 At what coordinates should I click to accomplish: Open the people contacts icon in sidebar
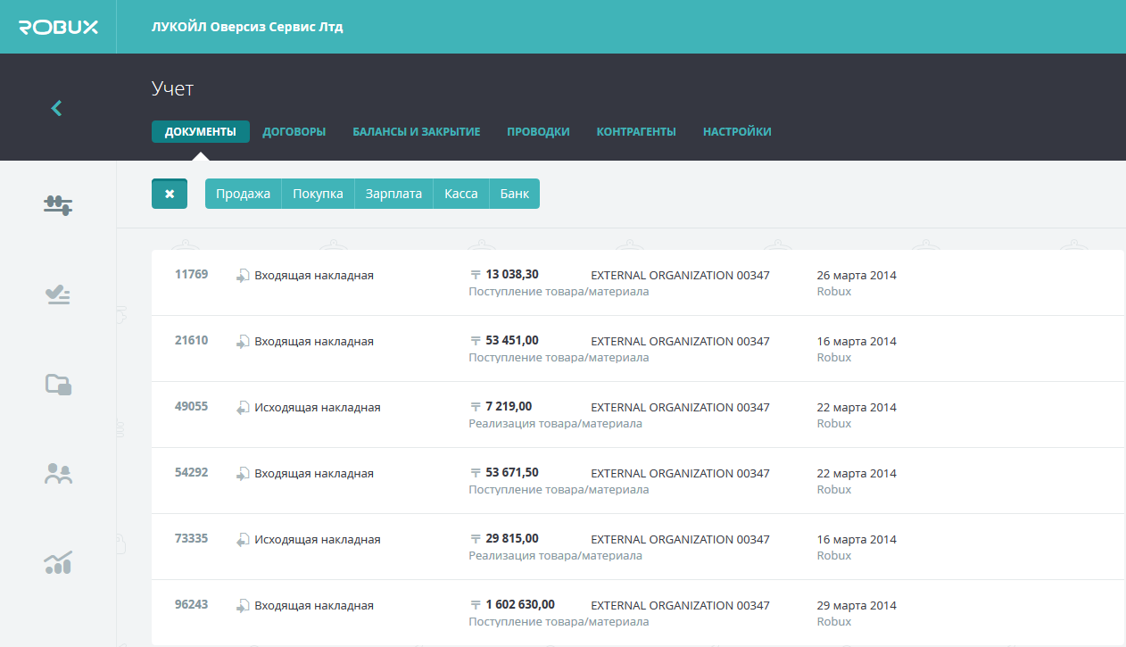(x=58, y=473)
